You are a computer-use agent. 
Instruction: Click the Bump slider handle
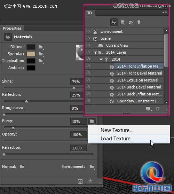(x=13, y=128)
